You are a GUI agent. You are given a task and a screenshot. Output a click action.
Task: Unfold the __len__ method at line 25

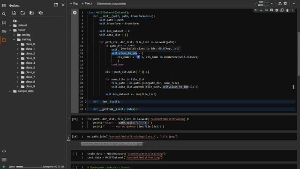pos(86,101)
